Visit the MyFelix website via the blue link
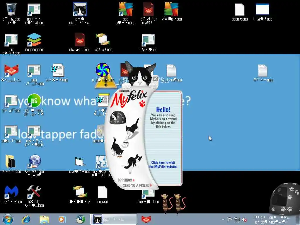 pyautogui.click(x=163, y=165)
